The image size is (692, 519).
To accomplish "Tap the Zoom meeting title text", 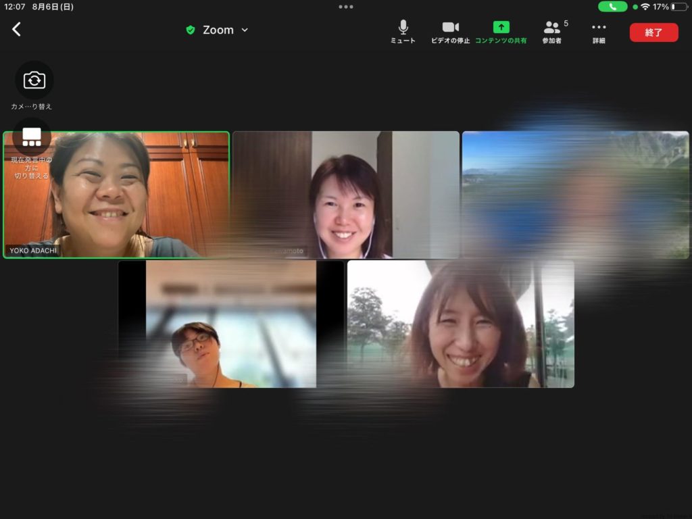I will 218,30.
